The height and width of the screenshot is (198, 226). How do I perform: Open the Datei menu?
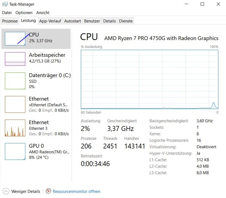point(7,13)
